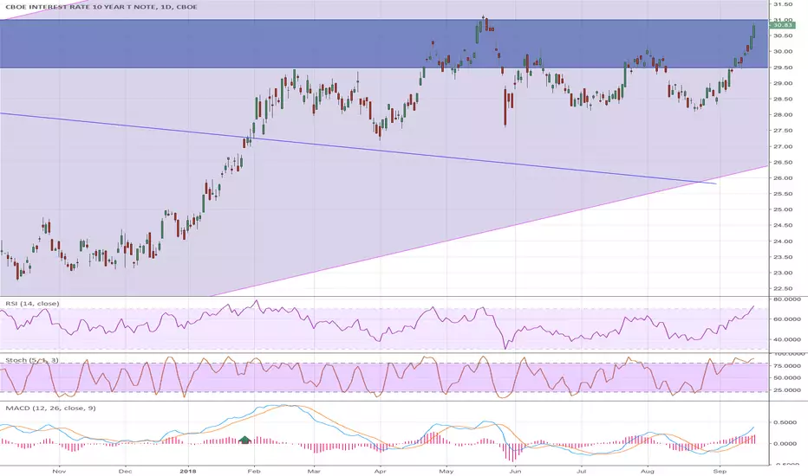Image resolution: width=808 pixels, height=476 pixels.
Task: Click the 2018 label on time axis
Action: [188, 471]
